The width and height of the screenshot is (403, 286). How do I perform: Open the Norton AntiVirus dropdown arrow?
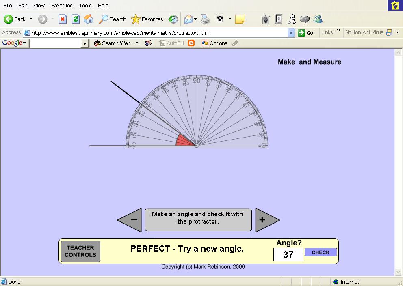pos(398,32)
